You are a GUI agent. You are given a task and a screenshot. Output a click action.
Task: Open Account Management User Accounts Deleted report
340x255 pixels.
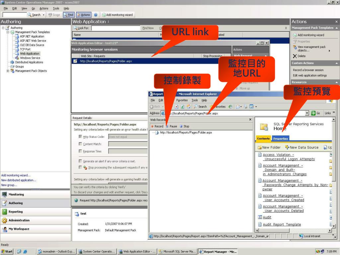click(x=283, y=209)
